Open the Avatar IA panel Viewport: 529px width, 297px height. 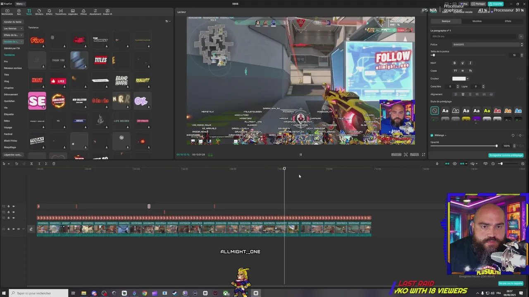point(107,12)
